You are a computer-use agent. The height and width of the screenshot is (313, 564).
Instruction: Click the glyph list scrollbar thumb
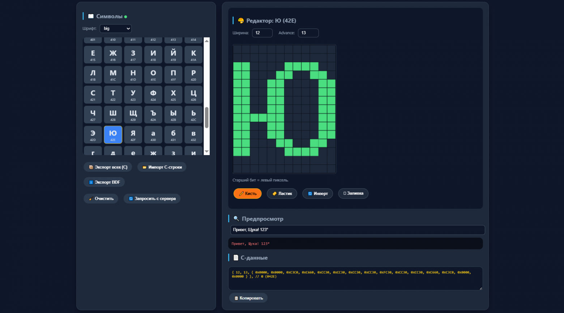coord(207,117)
